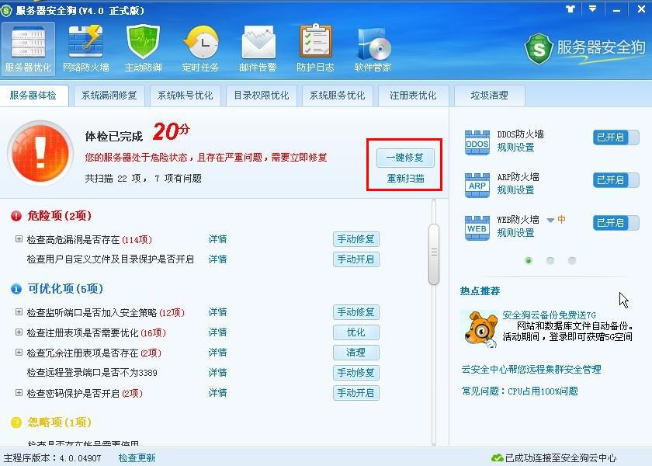The width and height of the screenshot is (652, 466).
Task: Click the 一键修复 button
Action: pos(405,158)
